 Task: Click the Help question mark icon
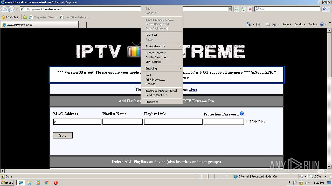322,24
